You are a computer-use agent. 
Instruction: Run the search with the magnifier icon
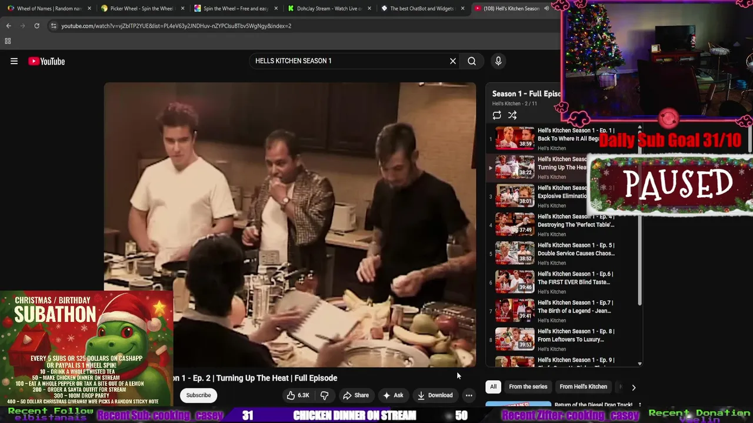tap(472, 61)
